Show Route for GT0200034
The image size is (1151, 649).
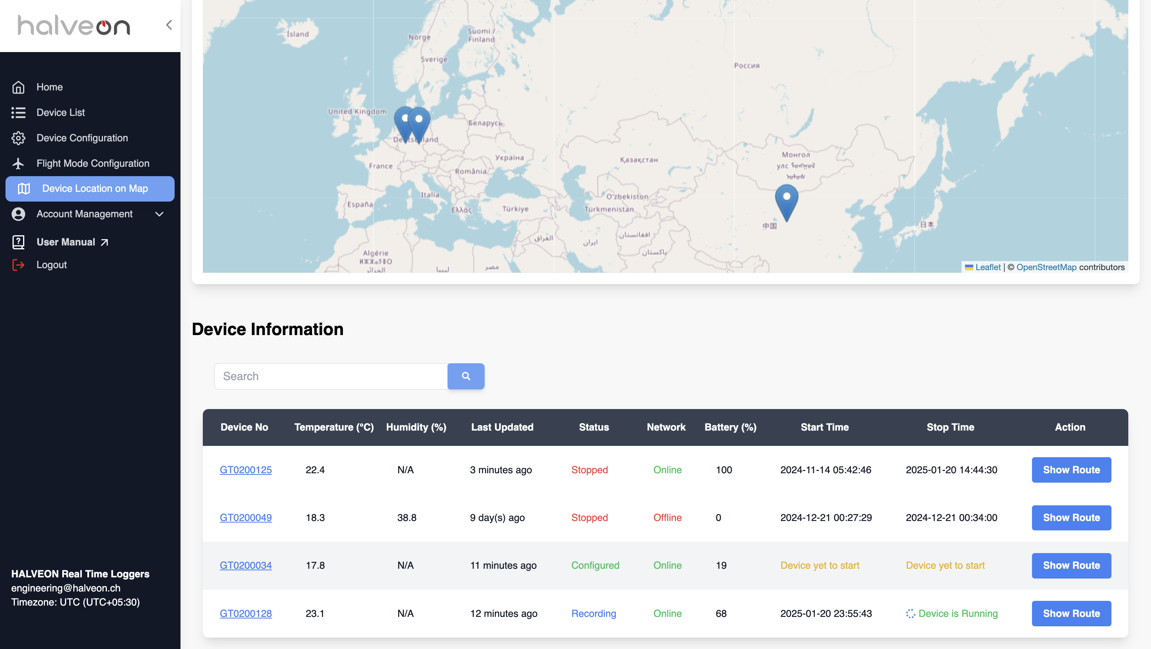point(1071,566)
